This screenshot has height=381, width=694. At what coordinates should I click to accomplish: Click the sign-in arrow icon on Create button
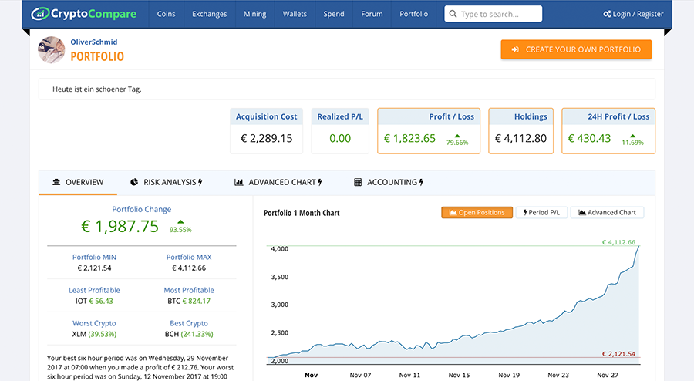(x=515, y=49)
